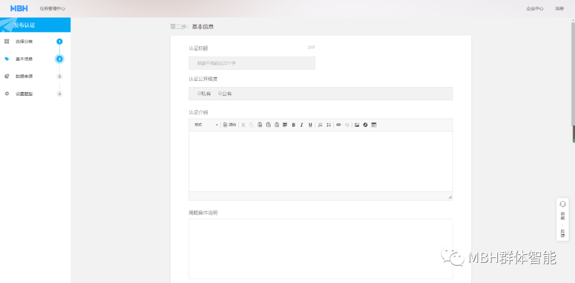Click the insert horizontal line icon
The width and height of the screenshot is (575, 283).
(285, 125)
